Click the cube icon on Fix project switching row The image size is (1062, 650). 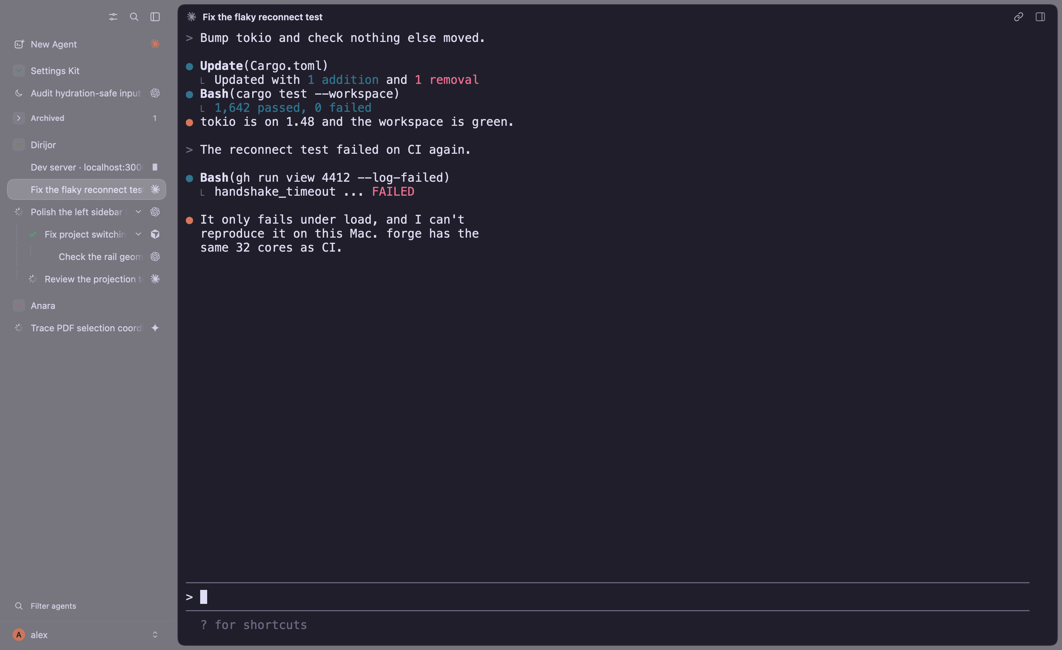coord(155,234)
